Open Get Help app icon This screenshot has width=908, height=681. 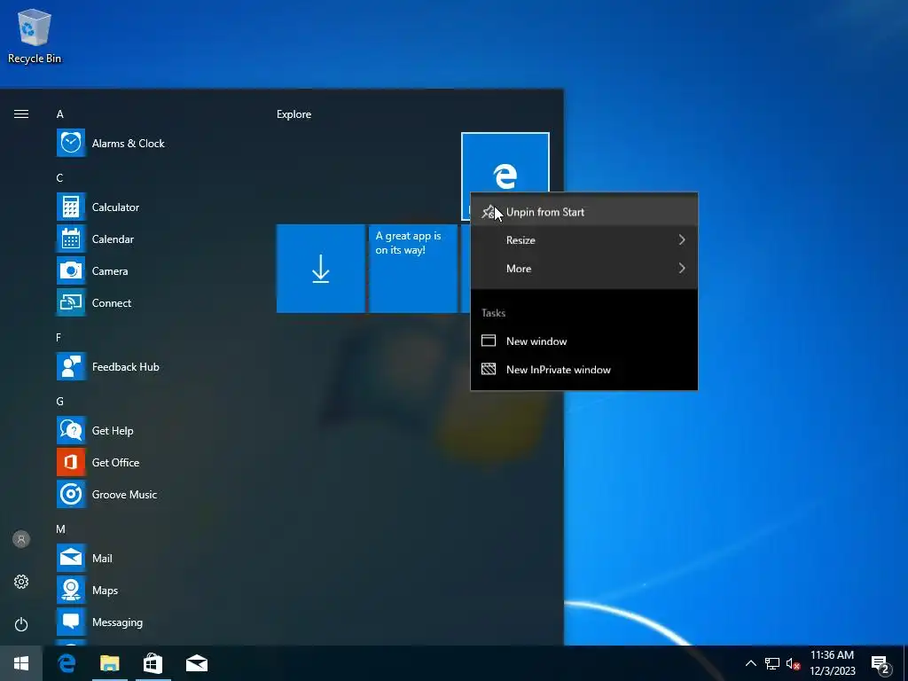click(71, 430)
